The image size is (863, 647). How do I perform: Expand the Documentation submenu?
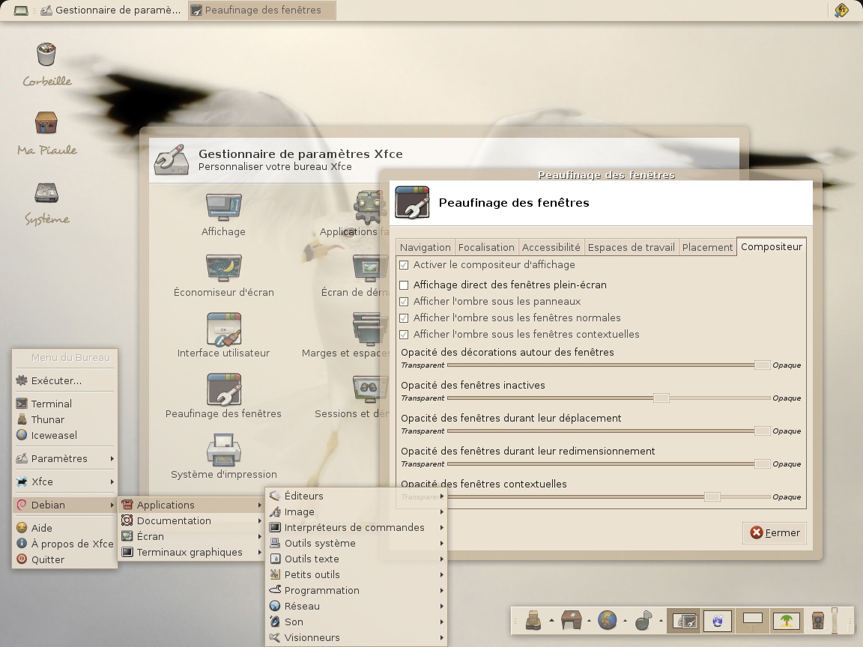192,520
